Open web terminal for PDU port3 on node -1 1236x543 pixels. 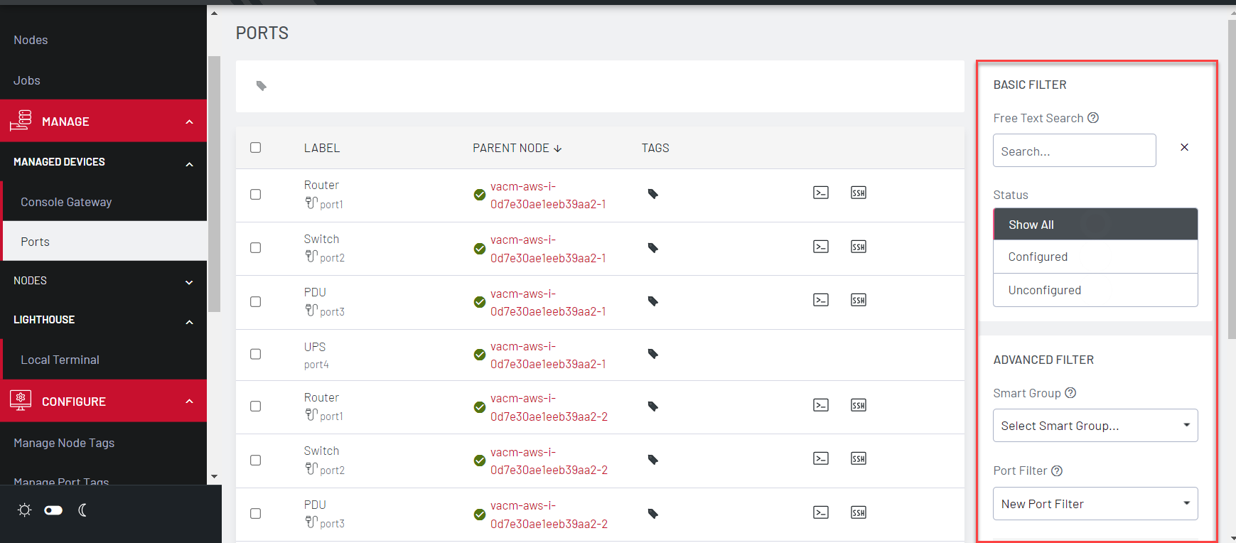pyautogui.click(x=821, y=300)
